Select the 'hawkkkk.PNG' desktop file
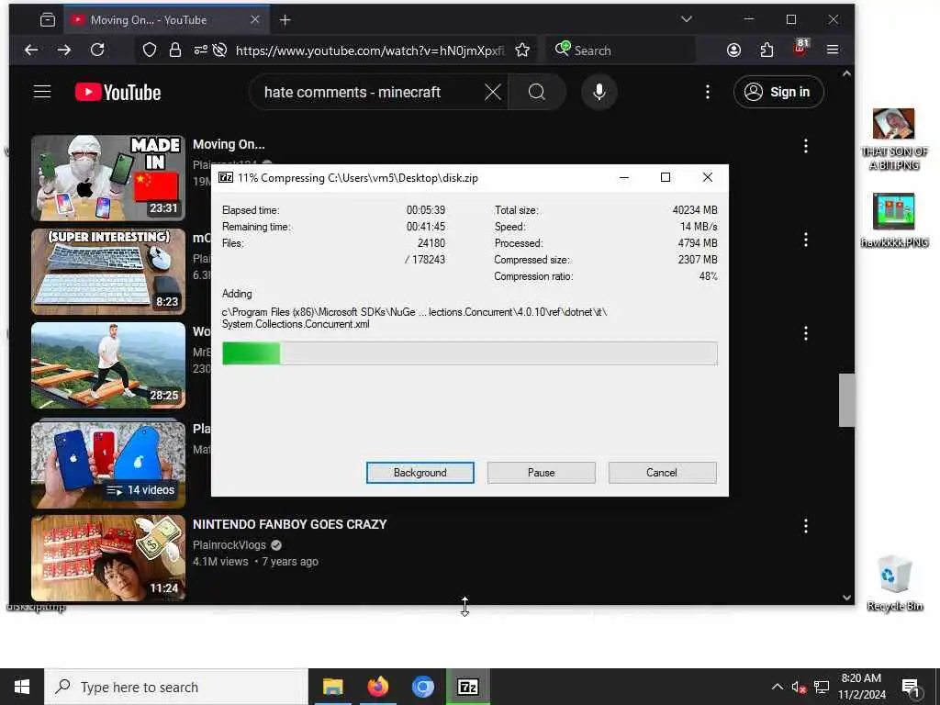940x705 pixels. point(894,220)
